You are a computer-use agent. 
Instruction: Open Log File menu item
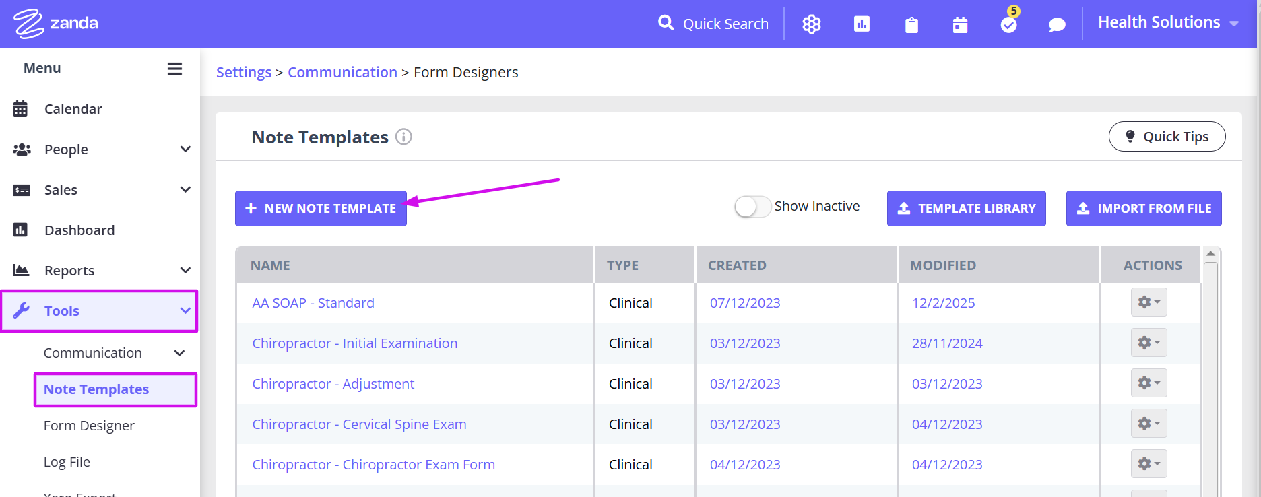[67, 462]
